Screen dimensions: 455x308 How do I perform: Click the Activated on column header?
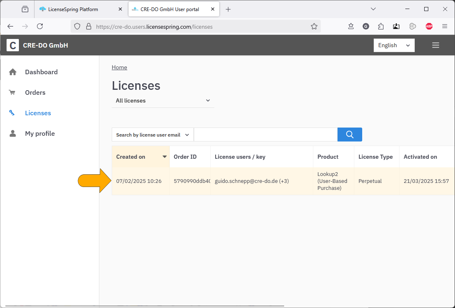(x=427, y=157)
